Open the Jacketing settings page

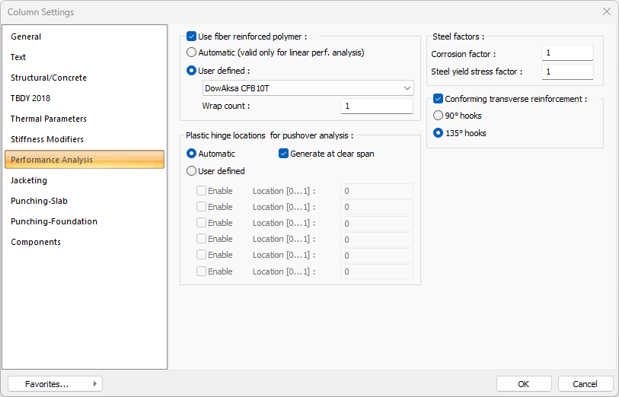29,180
